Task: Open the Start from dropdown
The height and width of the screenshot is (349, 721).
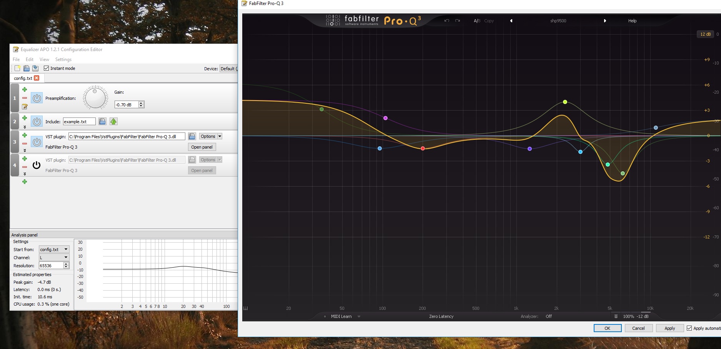Action: coord(54,249)
